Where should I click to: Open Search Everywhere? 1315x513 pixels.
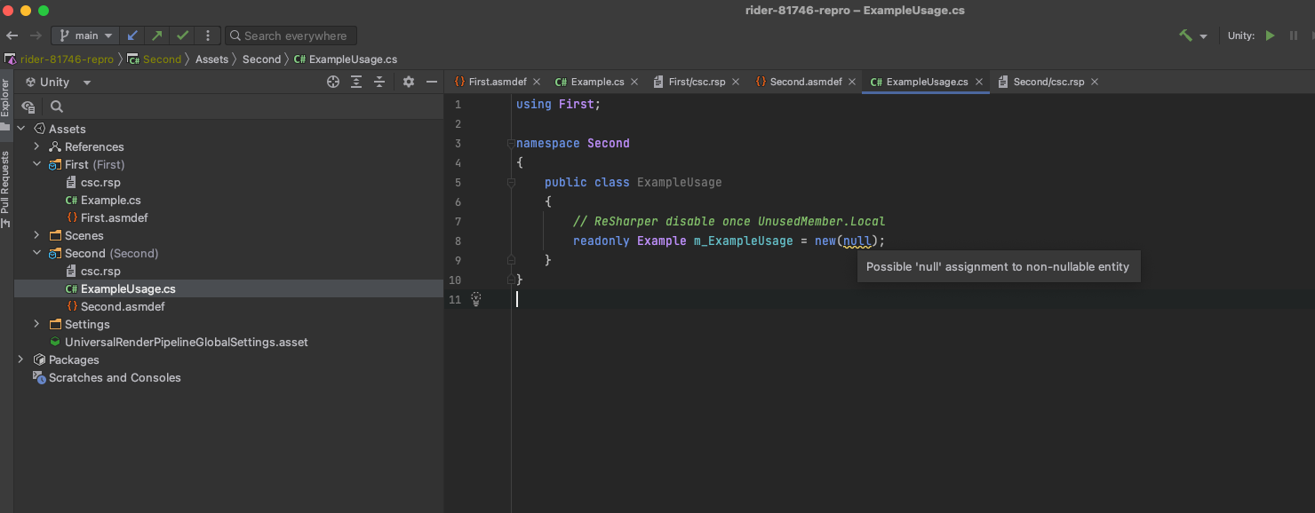(x=291, y=36)
